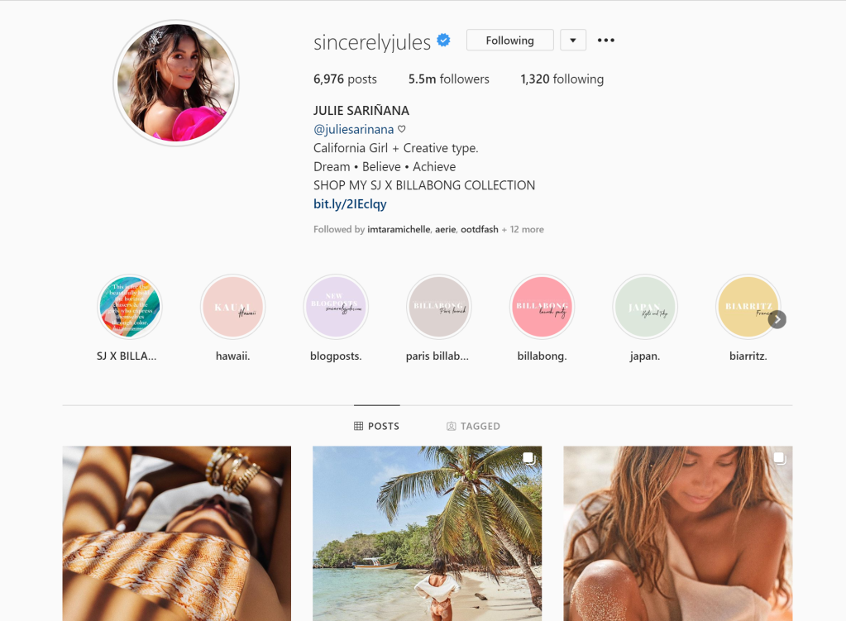Open the @juliesarinana profile link
The height and width of the screenshot is (621, 846).
[x=353, y=130]
